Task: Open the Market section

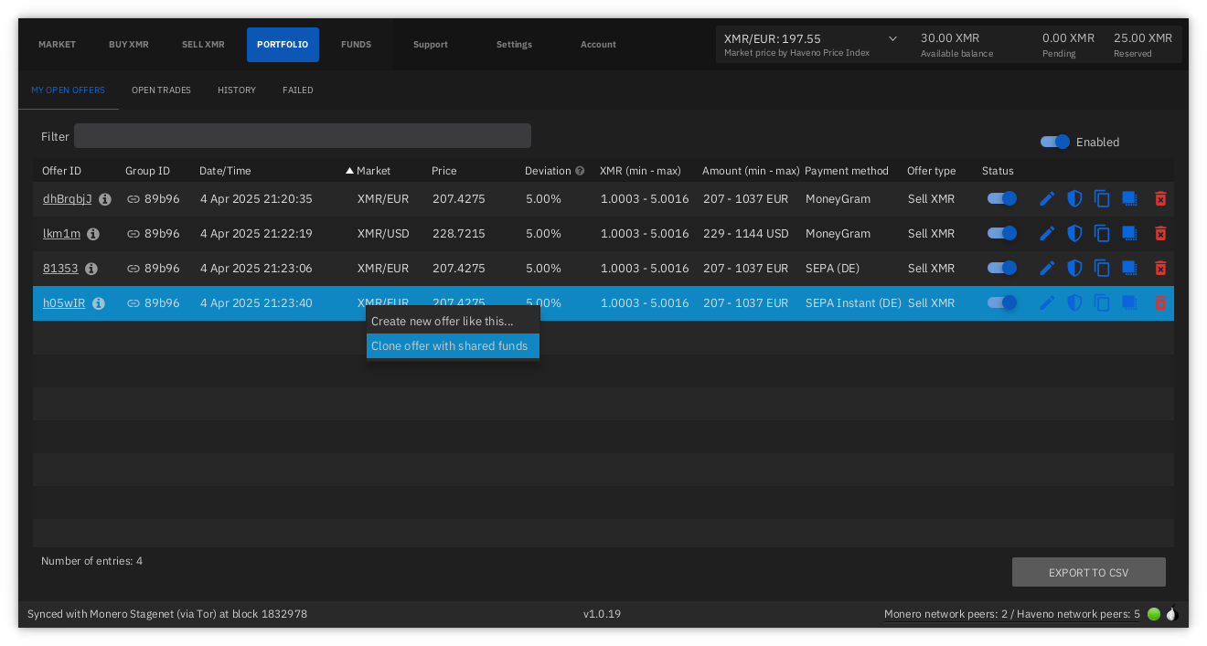Action: [x=57, y=44]
